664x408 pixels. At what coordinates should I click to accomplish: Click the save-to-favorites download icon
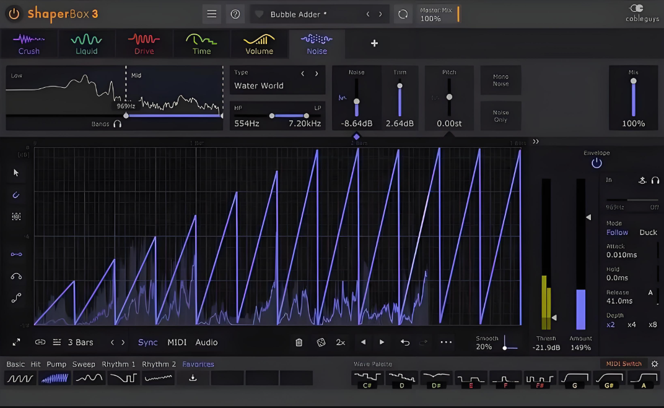[193, 378]
